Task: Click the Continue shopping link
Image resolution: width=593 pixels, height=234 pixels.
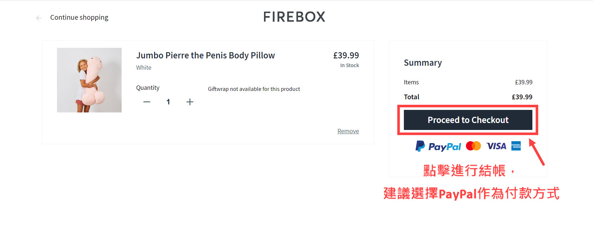Action: 79,18
